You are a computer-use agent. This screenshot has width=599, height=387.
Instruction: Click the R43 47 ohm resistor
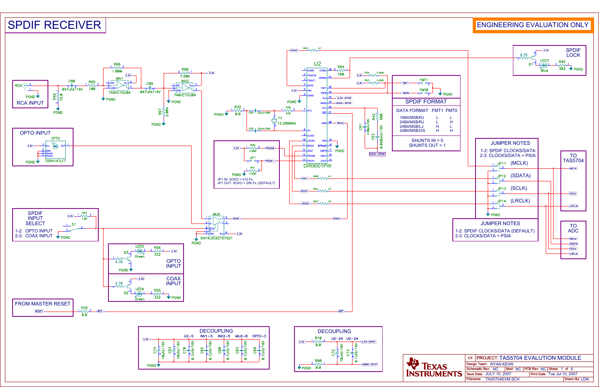[313, 51]
